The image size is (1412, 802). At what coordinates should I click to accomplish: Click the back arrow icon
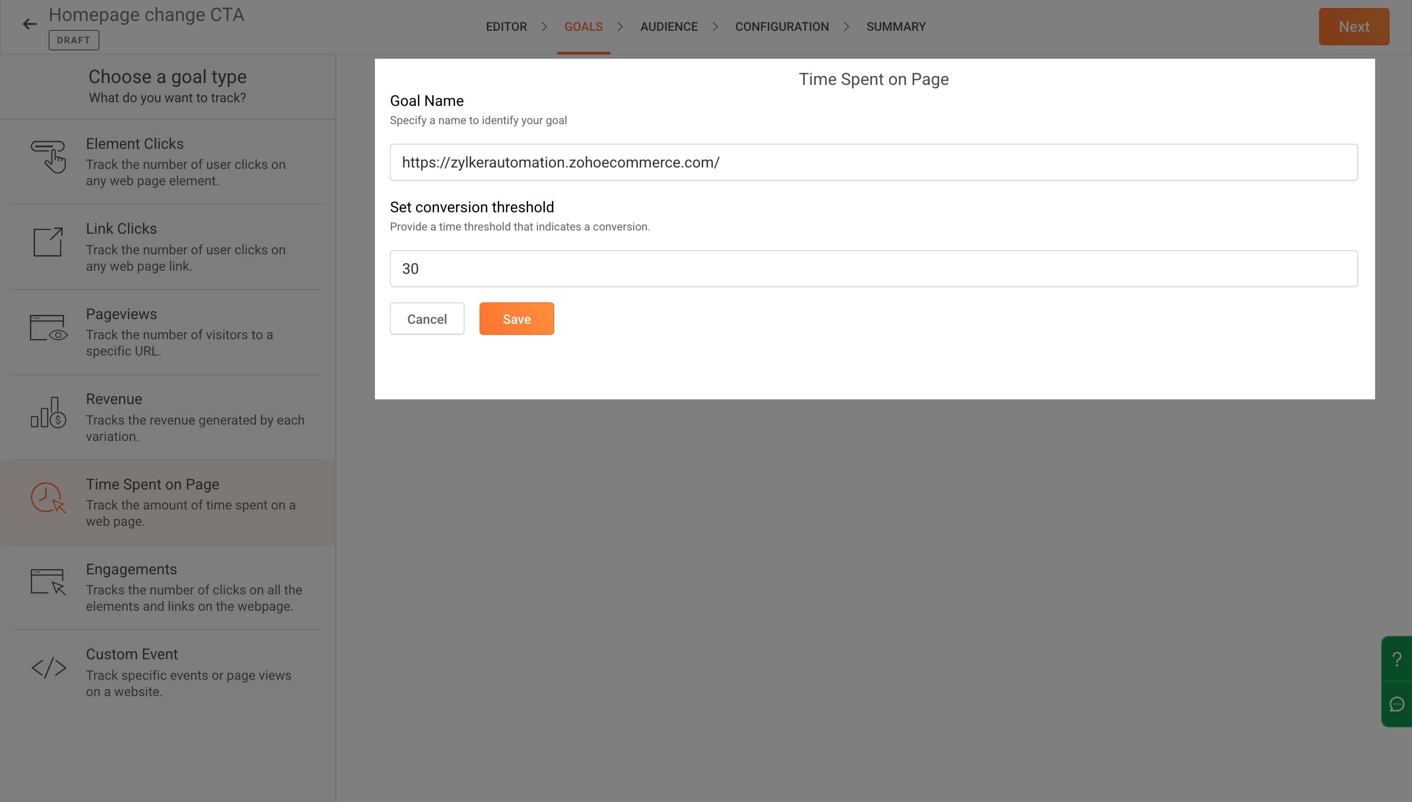30,24
